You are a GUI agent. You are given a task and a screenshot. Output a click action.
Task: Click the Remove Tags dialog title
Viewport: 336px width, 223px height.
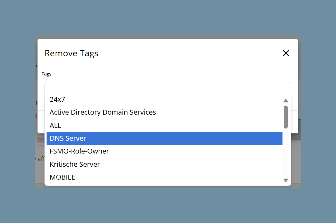71,53
